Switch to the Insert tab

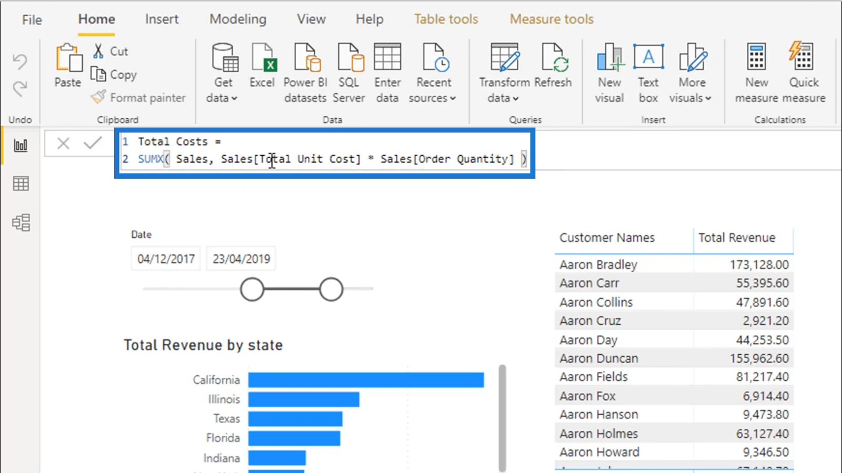point(162,19)
